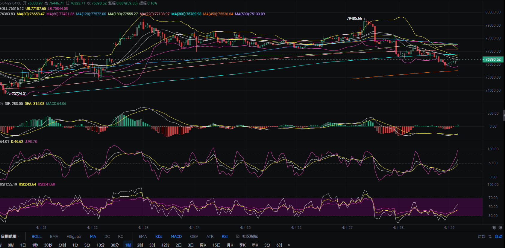Expand the collapsed right side panel arrow
Screen dimensions: 505x248
point(504,115)
